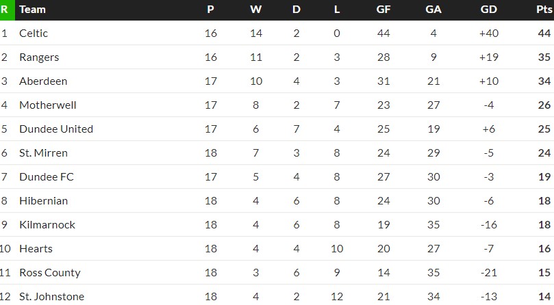This screenshot has width=554, height=305.
Task: Open the Dundee United team page
Action: [56, 129]
